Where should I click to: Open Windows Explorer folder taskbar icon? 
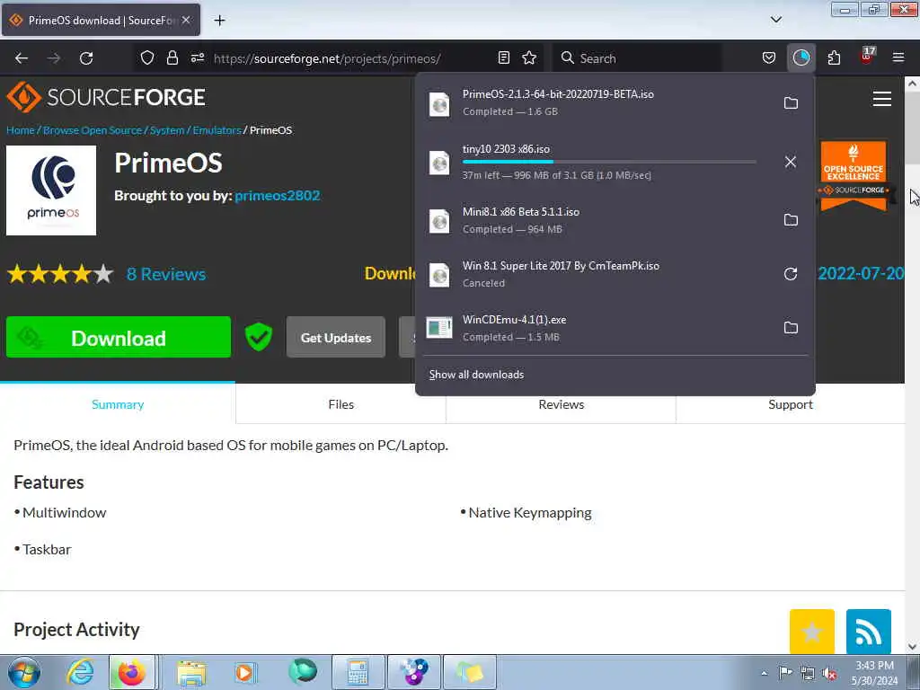click(x=191, y=672)
